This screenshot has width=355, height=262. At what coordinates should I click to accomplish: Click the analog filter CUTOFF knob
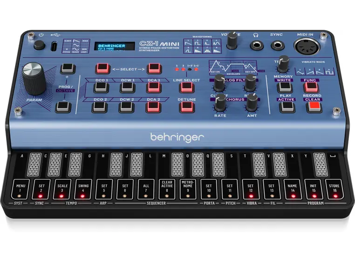(x=219, y=83)
